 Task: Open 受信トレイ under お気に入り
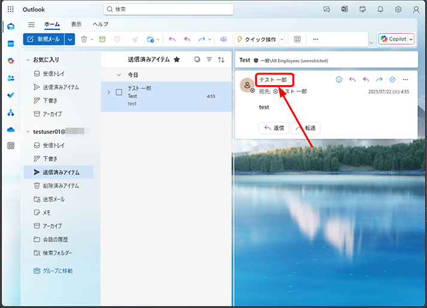(x=59, y=74)
